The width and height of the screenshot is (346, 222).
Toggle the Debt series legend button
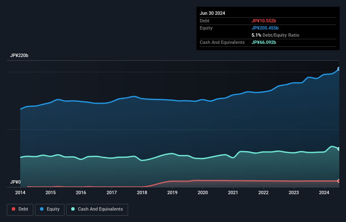click(20, 209)
